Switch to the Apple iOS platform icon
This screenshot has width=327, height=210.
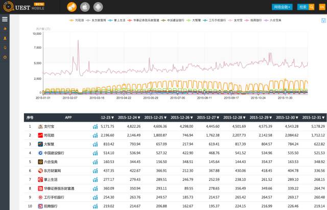pyautogui.click(x=85, y=7)
